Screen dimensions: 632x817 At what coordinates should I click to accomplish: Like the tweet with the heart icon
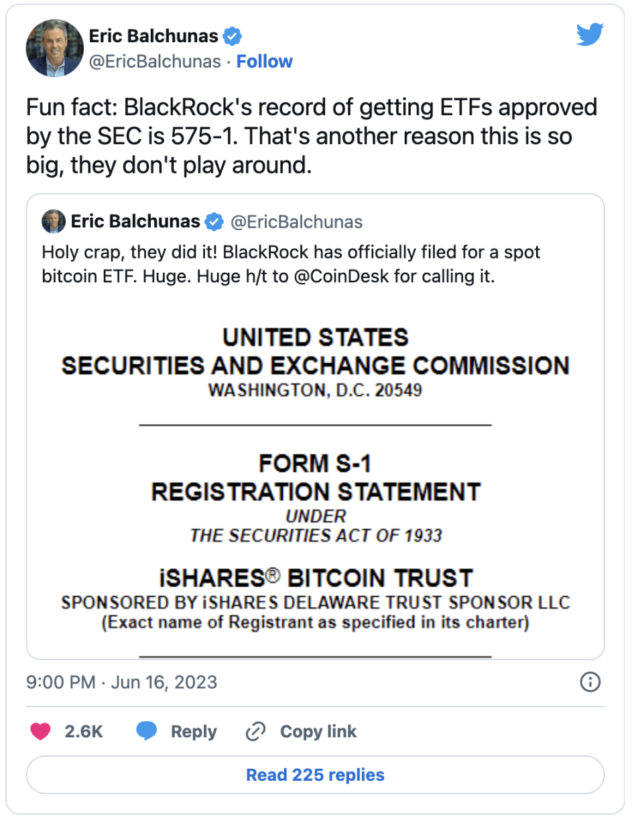pyautogui.click(x=41, y=732)
